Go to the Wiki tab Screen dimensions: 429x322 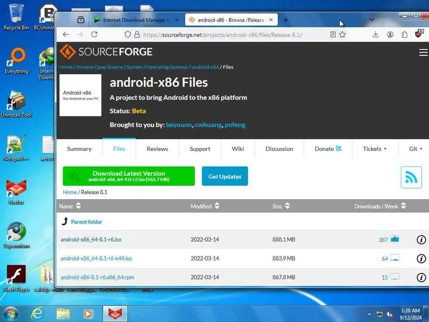point(238,149)
